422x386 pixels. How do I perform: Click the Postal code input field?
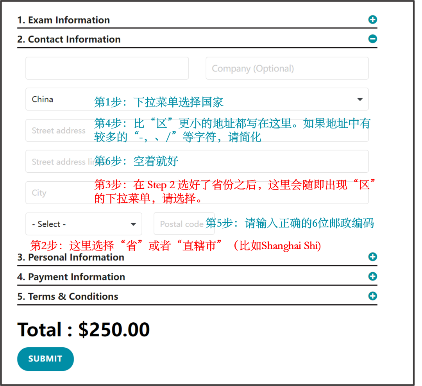[184, 224]
